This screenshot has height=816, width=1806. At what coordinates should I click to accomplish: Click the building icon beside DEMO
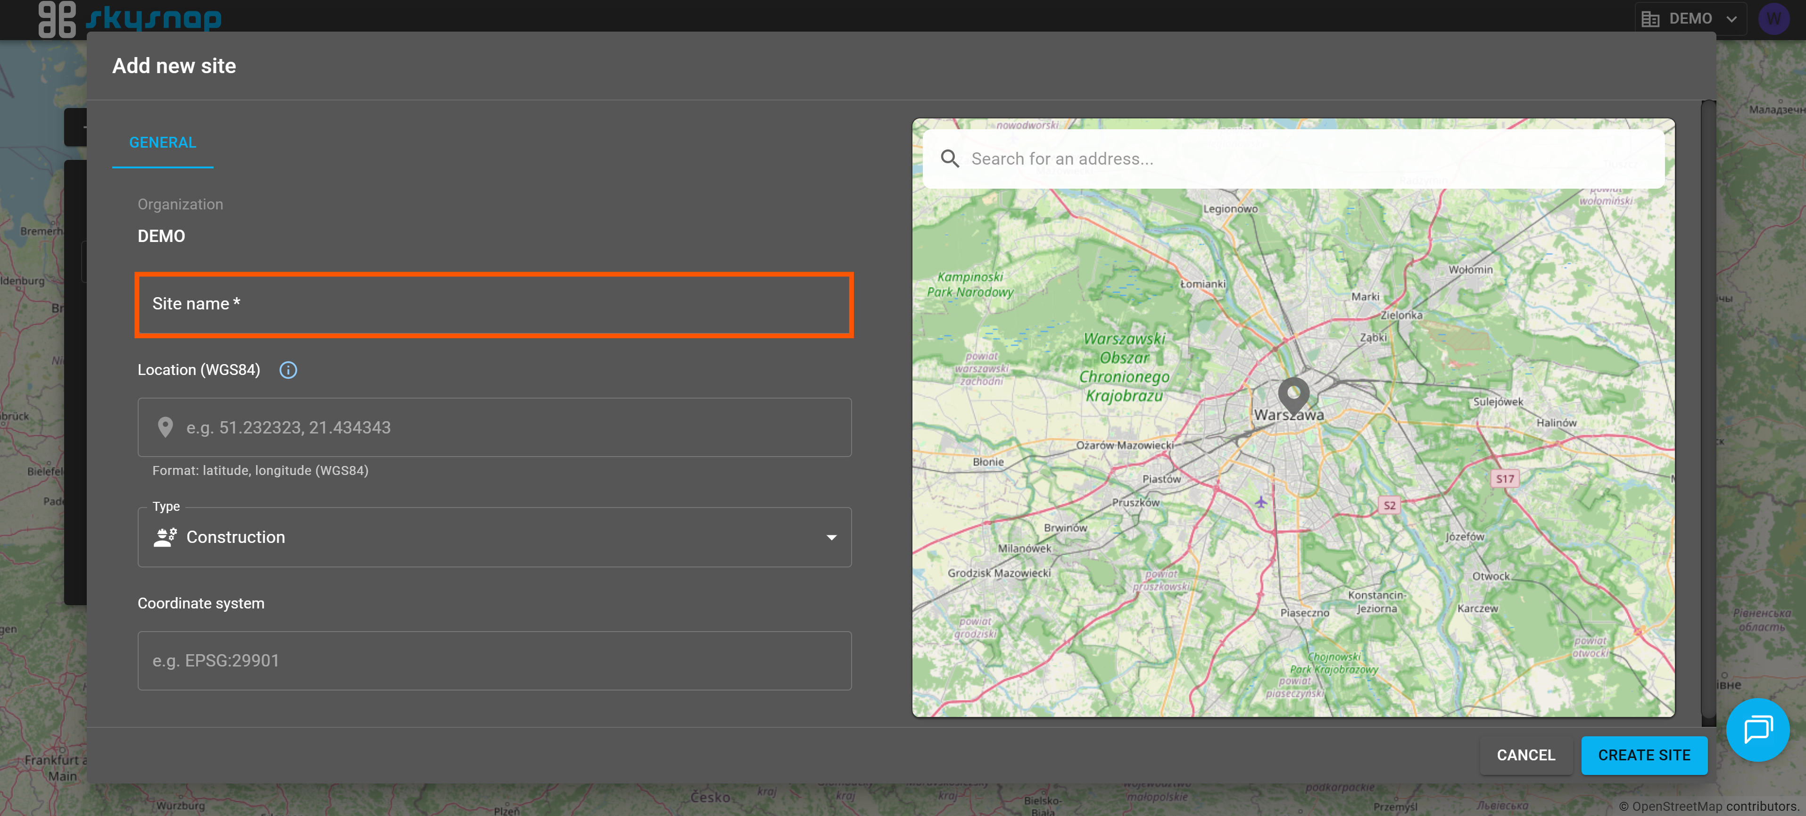[1650, 19]
